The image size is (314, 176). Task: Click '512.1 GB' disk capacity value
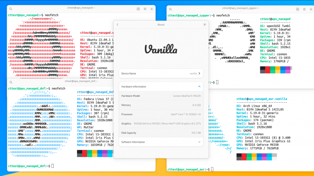click(196, 133)
